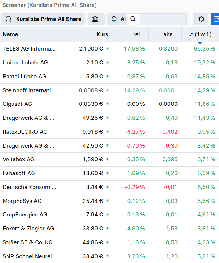Click the 1,58 absolute change of Eckert & Ziegler
The image size is (219, 263).
click(x=172, y=229)
